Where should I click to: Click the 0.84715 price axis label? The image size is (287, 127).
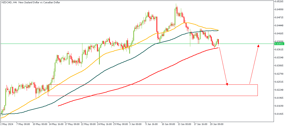(280, 18)
